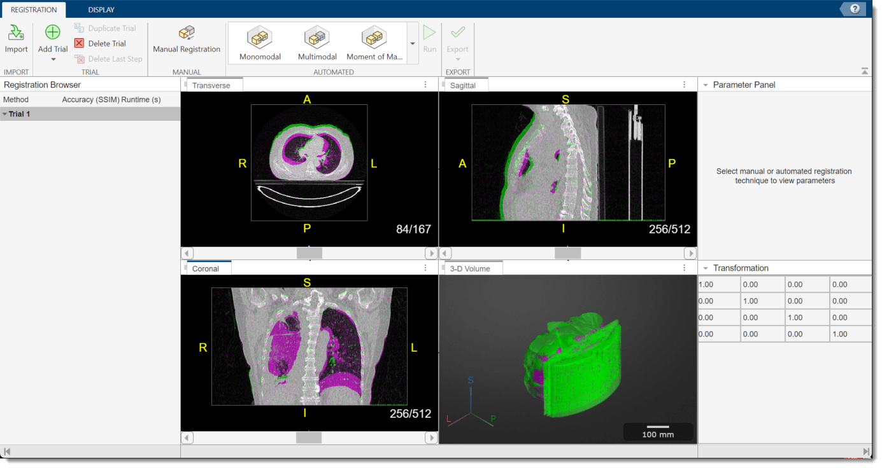The height and width of the screenshot is (468, 882).
Task: Collapse the Trial 1 tree node
Action: [x=5, y=114]
